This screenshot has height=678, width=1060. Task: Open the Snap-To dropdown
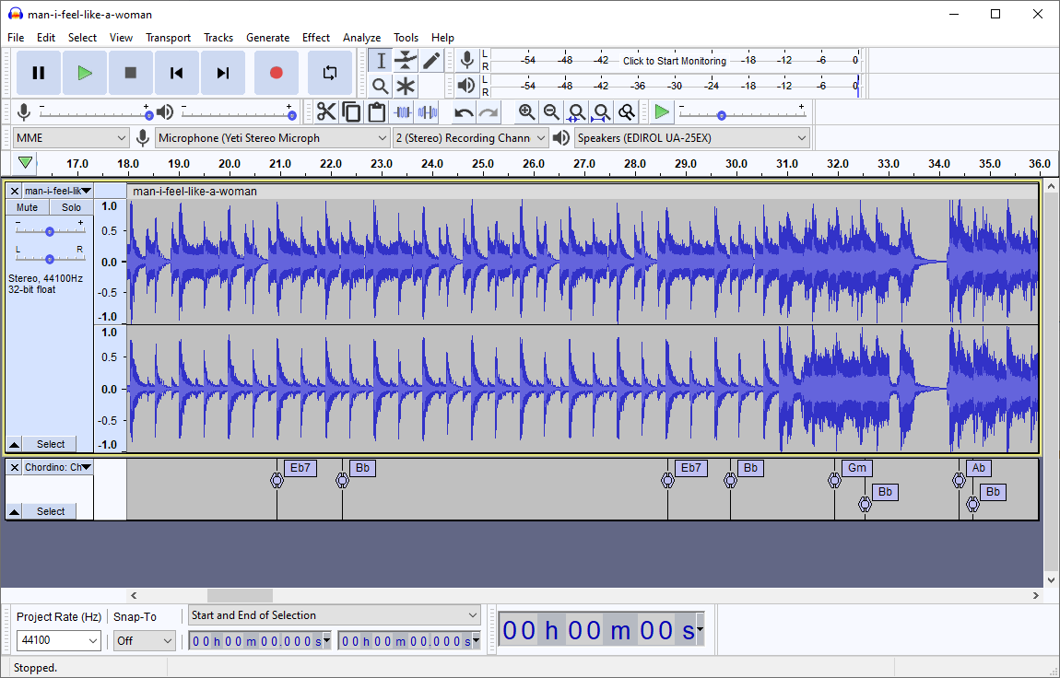(144, 640)
